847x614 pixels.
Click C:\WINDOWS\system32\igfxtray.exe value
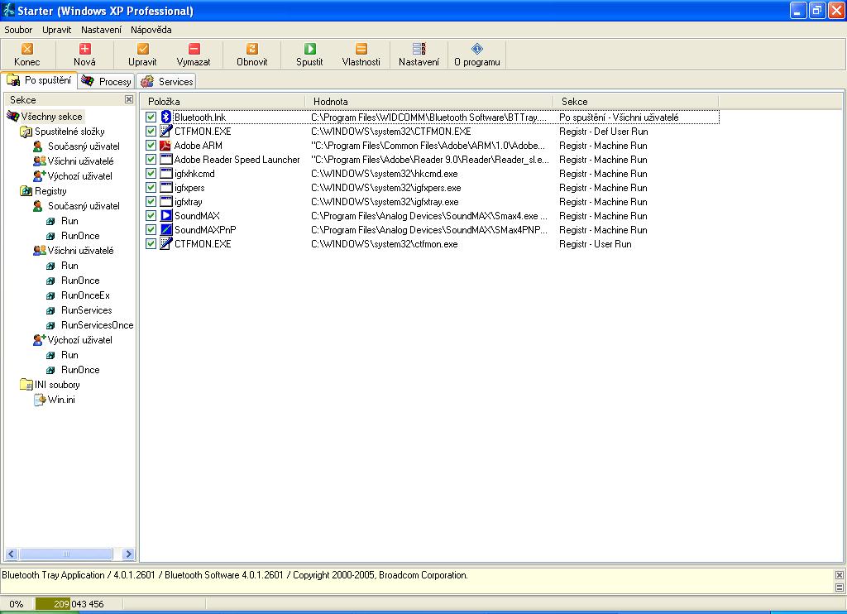point(385,202)
